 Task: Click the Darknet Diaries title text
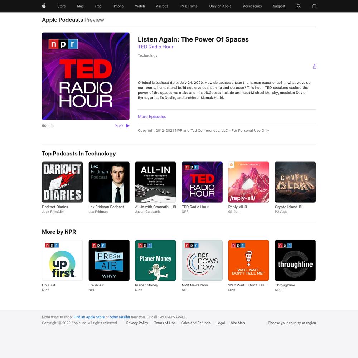pos(55,207)
